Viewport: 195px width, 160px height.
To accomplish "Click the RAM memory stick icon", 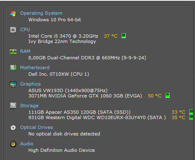I will pos(13,52).
